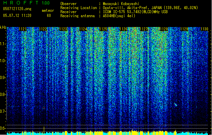Click the ICOM IC-575 receiver text
The image size is (212, 135).
tap(135, 12)
